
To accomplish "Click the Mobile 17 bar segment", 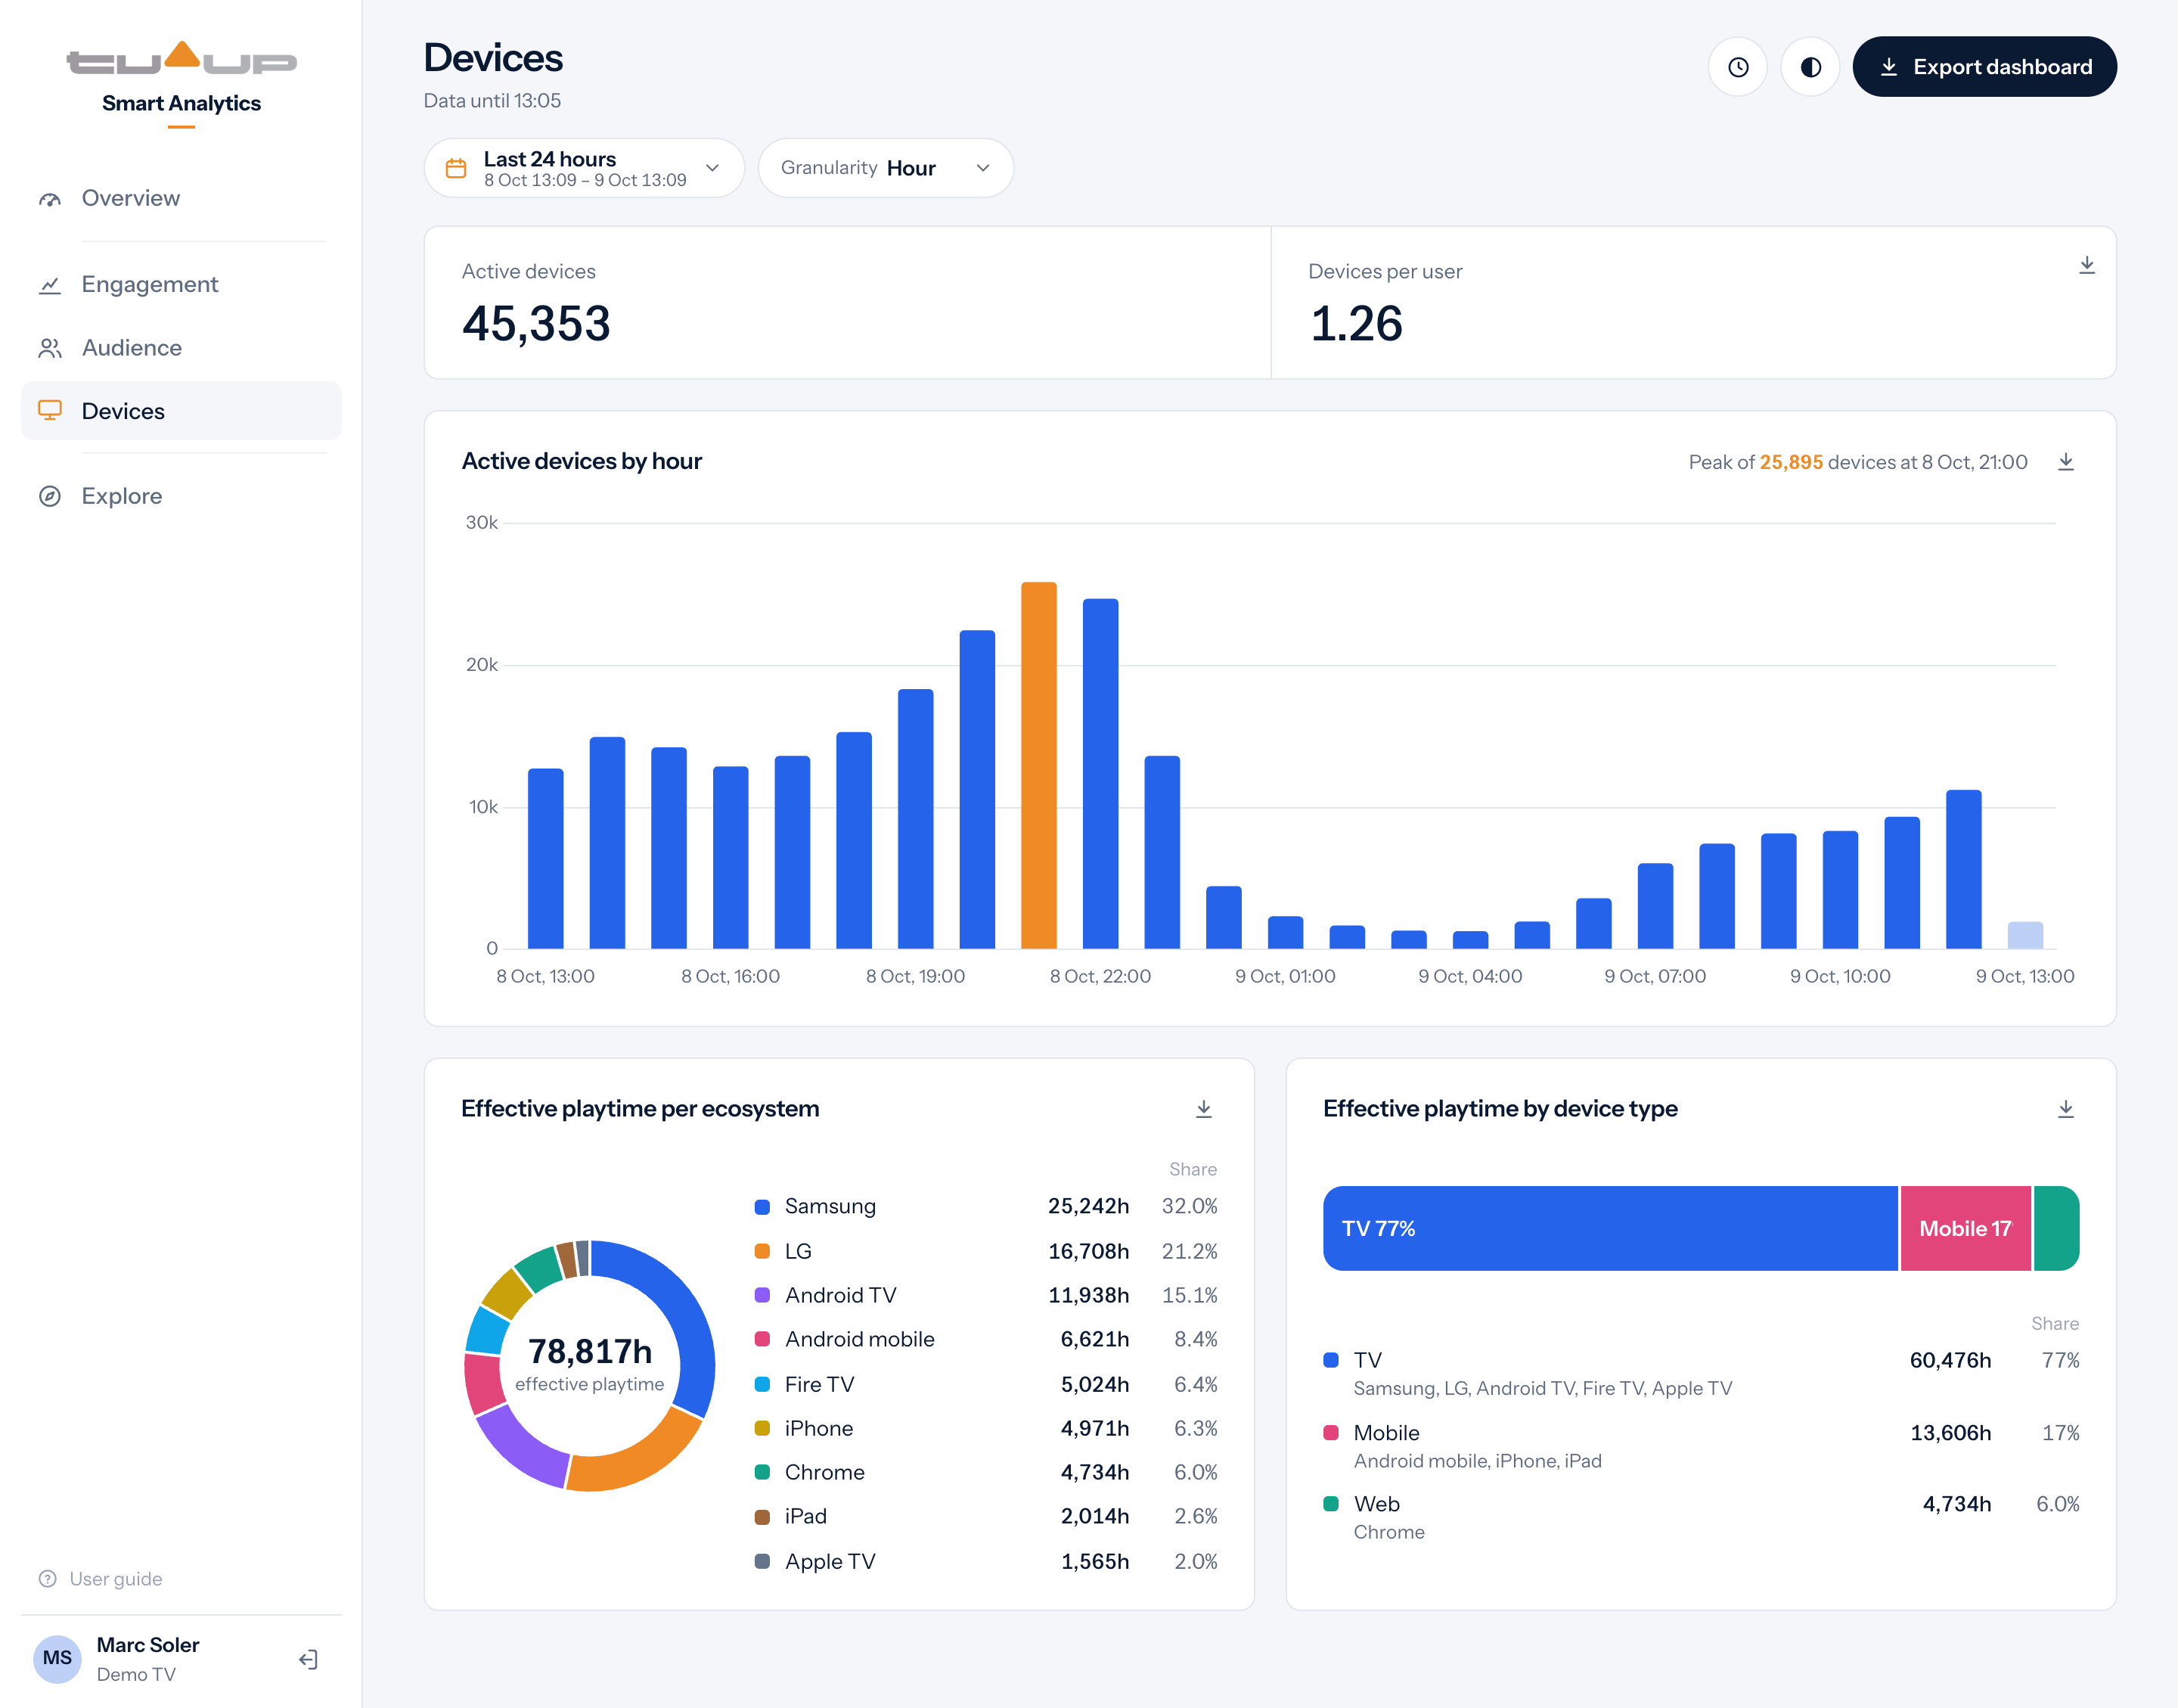I will click(1965, 1229).
